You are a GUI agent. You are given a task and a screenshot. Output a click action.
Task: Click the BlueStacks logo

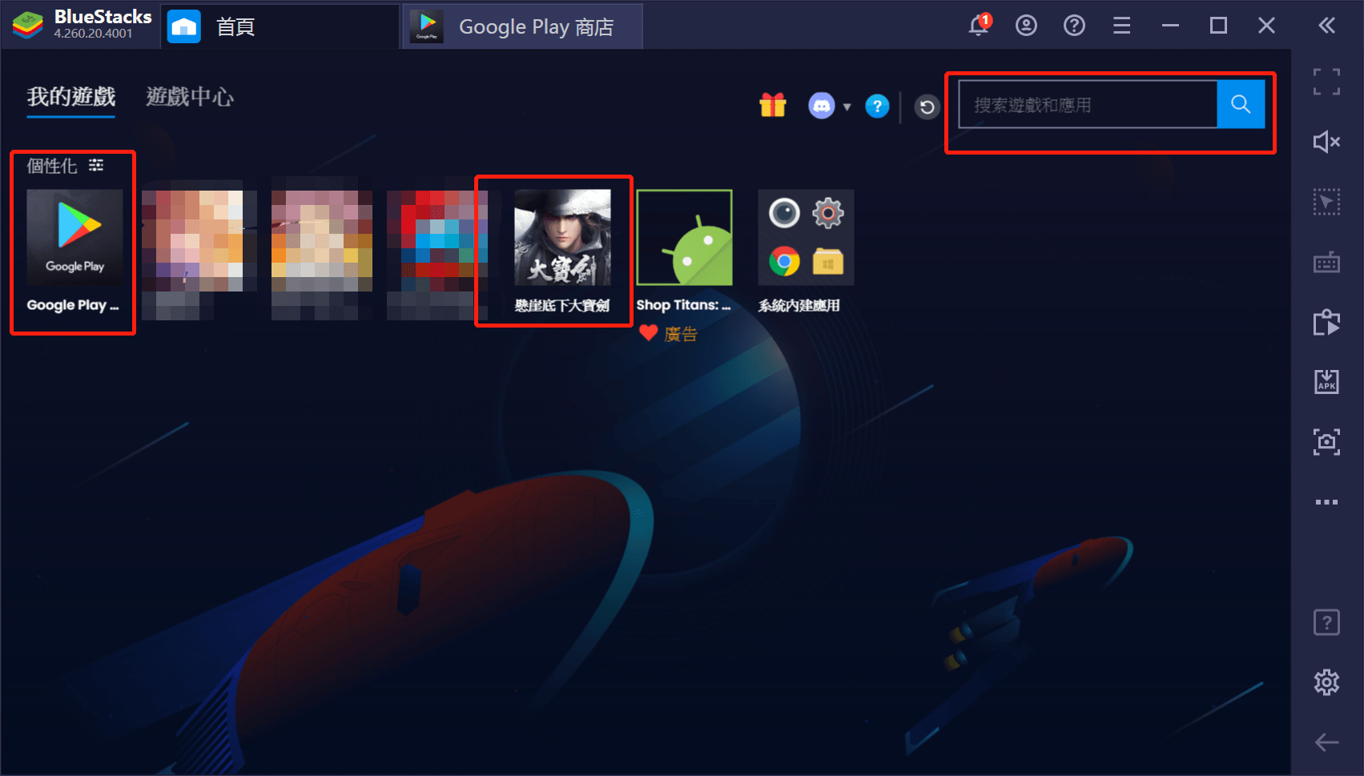(27, 26)
